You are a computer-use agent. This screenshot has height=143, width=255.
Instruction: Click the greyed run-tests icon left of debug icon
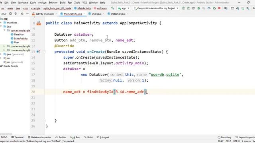coord(194,8)
